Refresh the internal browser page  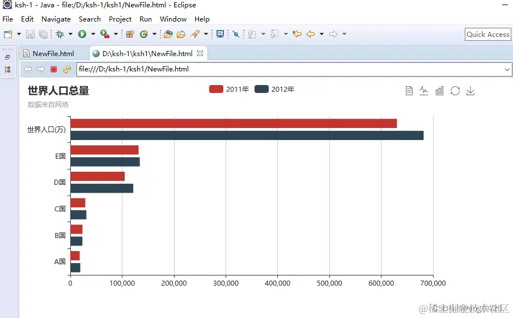[67, 69]
